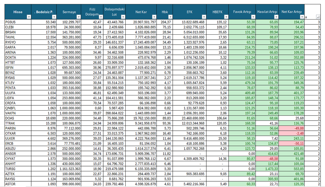
Task: Click the 53.340 Bedelsiz P. value
Action: pos(44,22)
